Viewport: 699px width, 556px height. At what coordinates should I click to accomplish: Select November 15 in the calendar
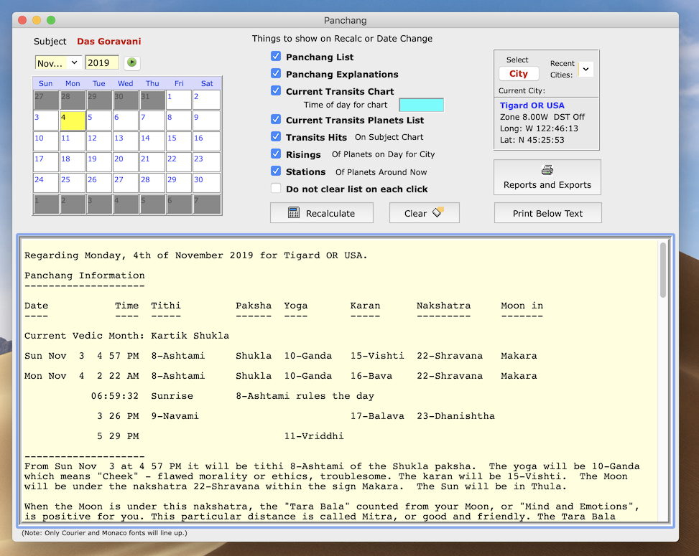179,141
